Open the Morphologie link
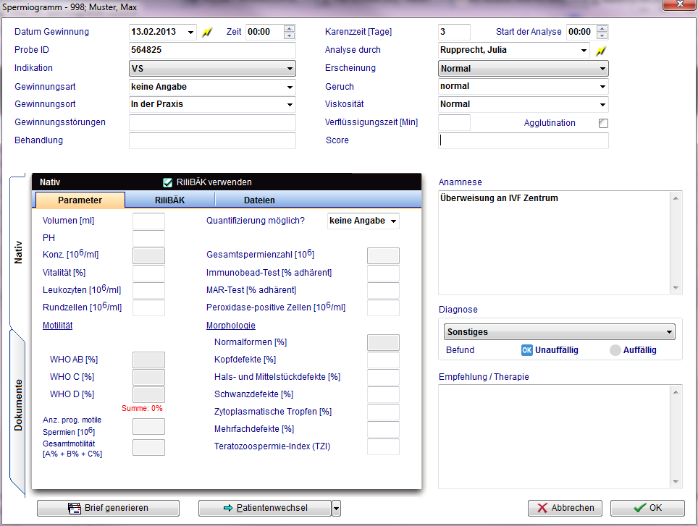 tap(230, 326)
